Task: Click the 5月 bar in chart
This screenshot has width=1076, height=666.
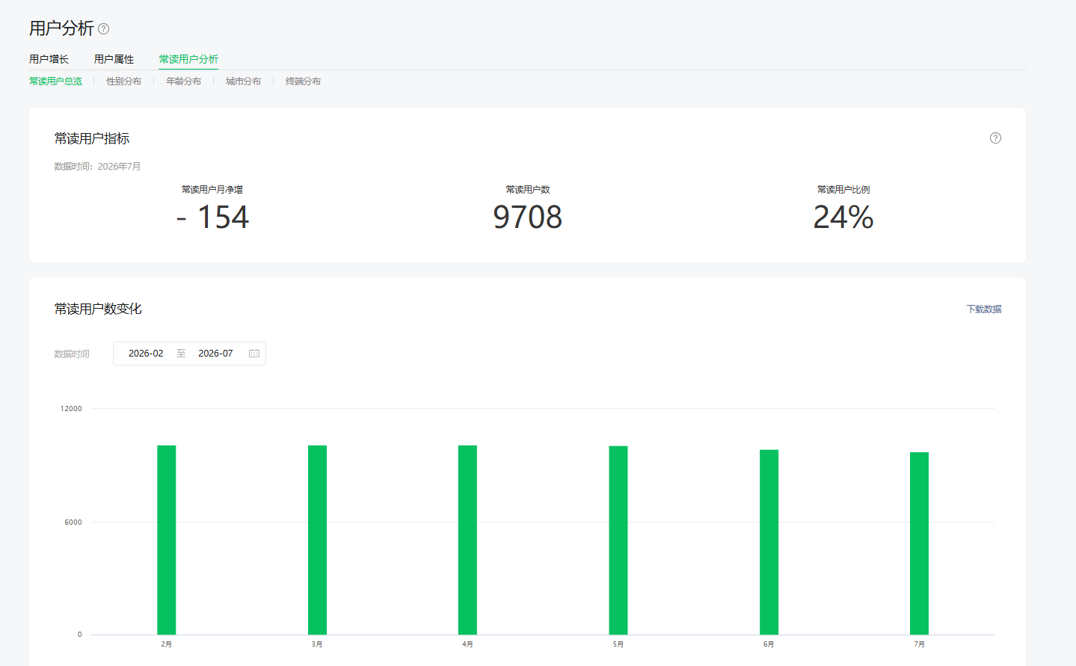Action: [618, 540]
